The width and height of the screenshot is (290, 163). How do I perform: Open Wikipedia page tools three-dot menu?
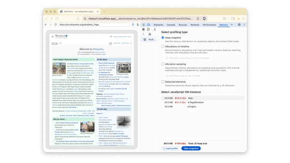point(131,43)
